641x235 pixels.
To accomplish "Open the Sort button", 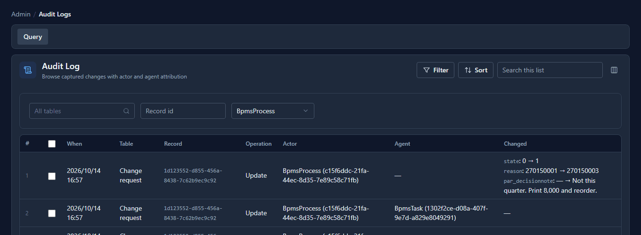I will click(x=476, y=70).
